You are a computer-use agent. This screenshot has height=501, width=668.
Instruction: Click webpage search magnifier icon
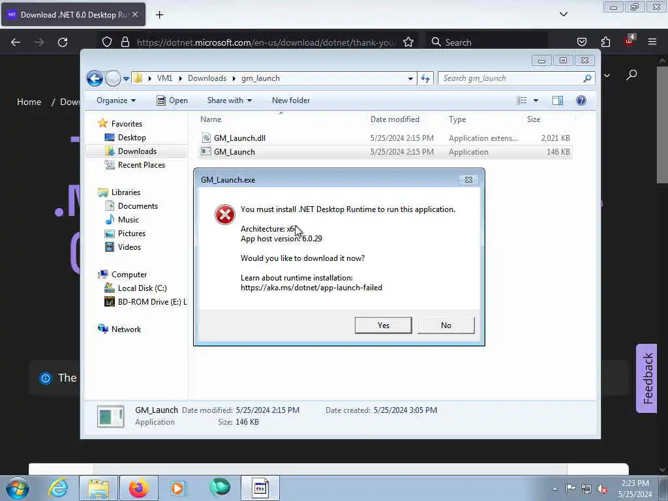click(631, 76)
